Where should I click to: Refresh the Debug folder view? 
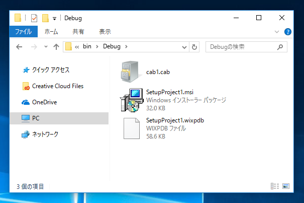[x=194, y=47]
